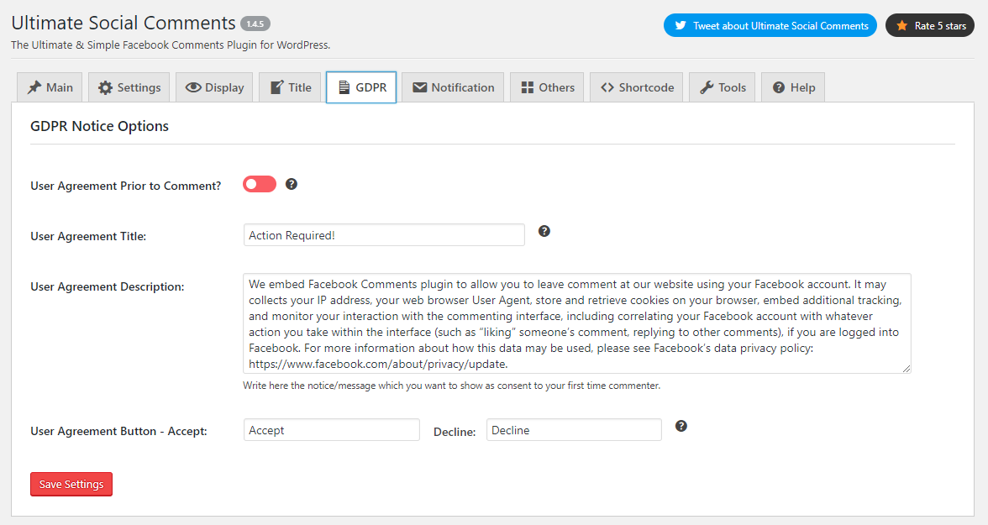The width and height of the screenshot is (988, 525).
Task: Select the Notification tab
Action: (x=453, y=87)
